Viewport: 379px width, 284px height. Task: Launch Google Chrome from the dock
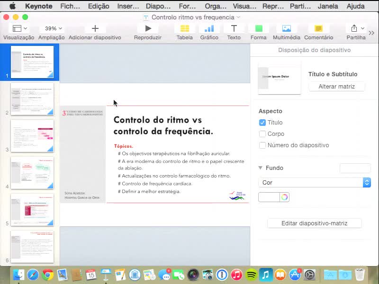(48, 275)
